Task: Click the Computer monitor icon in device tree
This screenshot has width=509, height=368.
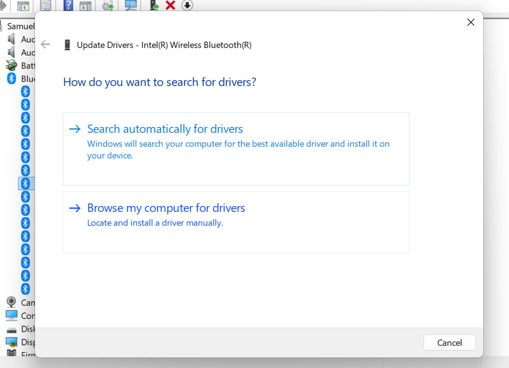Action: coord(12,315)
